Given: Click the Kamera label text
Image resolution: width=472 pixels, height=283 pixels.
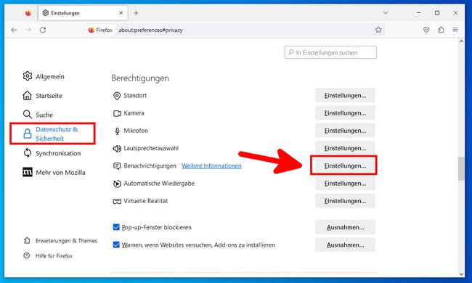Looking at the screenshot, I should pos(134,113).
